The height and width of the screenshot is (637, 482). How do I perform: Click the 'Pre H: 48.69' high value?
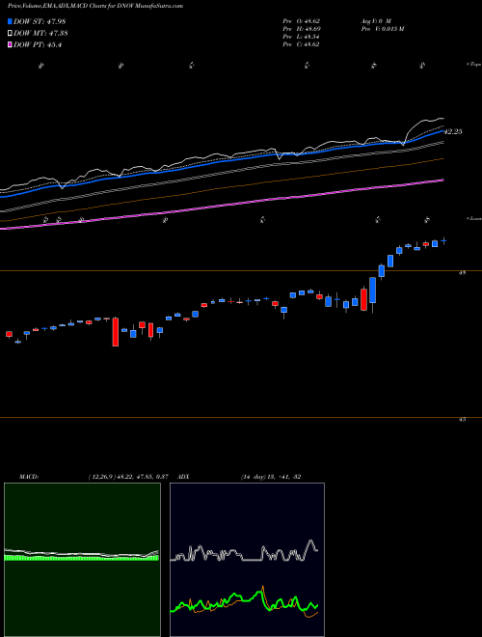(x=302, y=29)
